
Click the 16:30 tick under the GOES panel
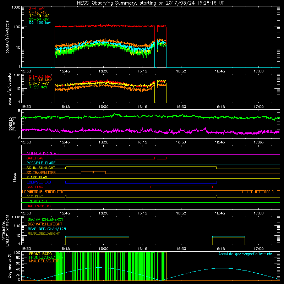tap(181, 142)
